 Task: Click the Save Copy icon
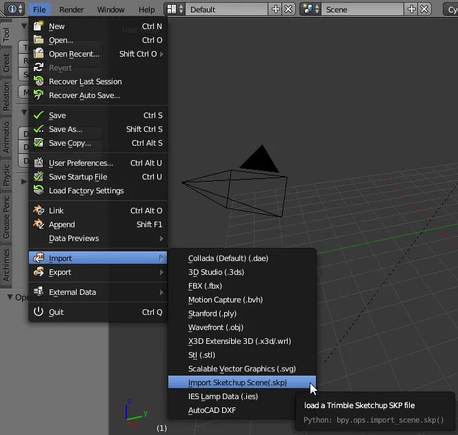(x=38, y=143)
